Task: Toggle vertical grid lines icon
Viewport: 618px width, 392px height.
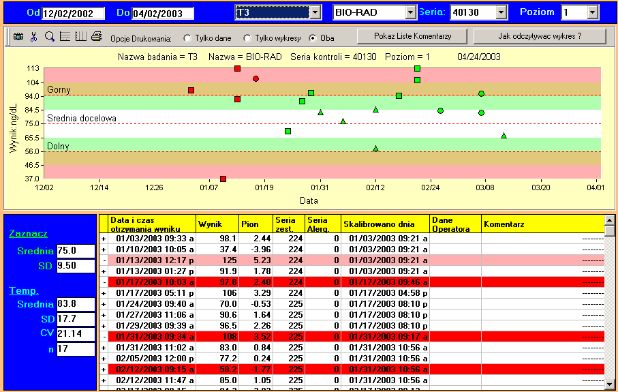Action: [81, 37]
